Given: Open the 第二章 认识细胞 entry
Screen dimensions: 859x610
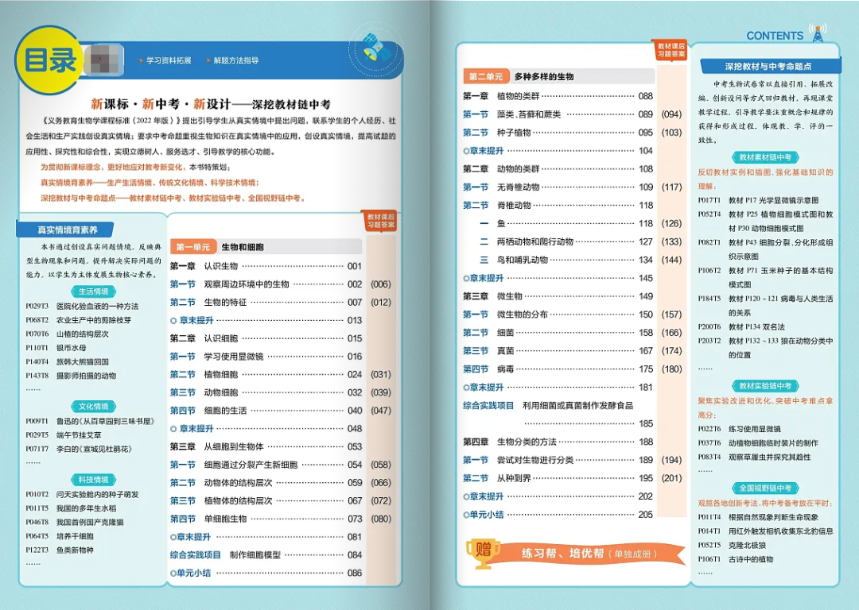Looking at the screenshot, I should point(266,338).
